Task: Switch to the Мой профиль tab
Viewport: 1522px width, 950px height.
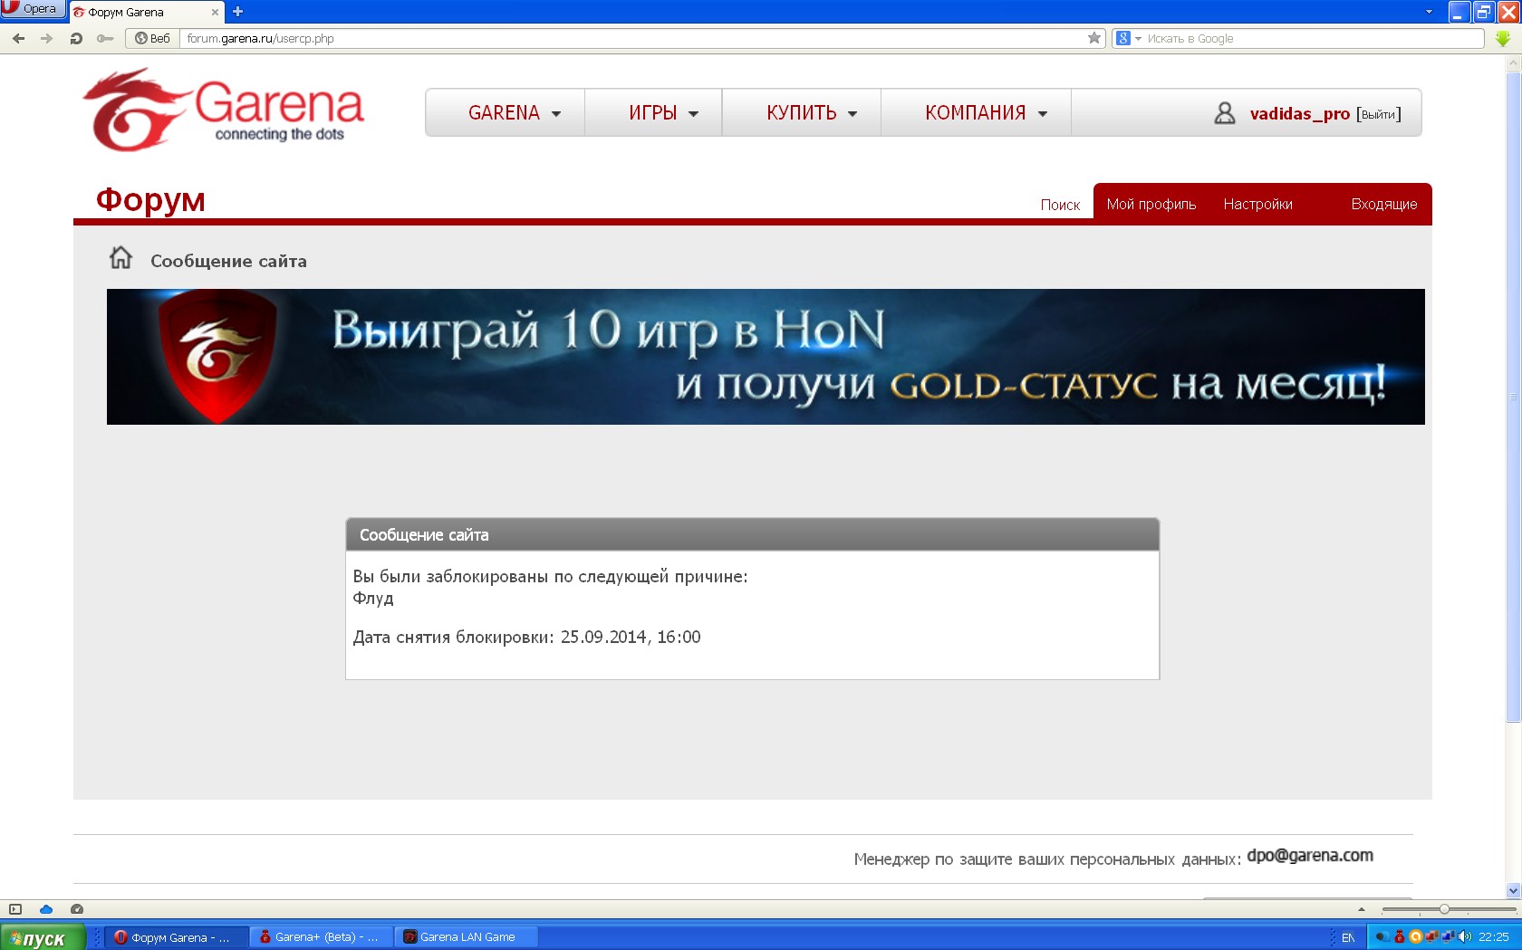Action: pos(1151,204)
